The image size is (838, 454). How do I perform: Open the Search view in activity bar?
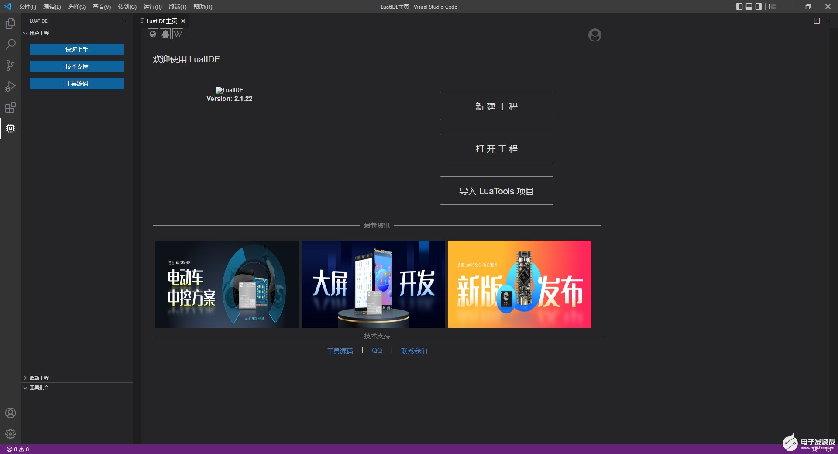tap(10, 45)
